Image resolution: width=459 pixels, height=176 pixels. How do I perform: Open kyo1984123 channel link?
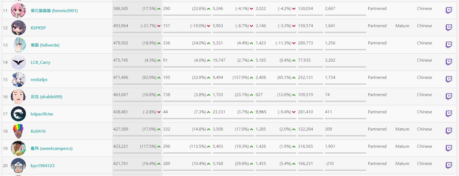[x=43, y=166]
